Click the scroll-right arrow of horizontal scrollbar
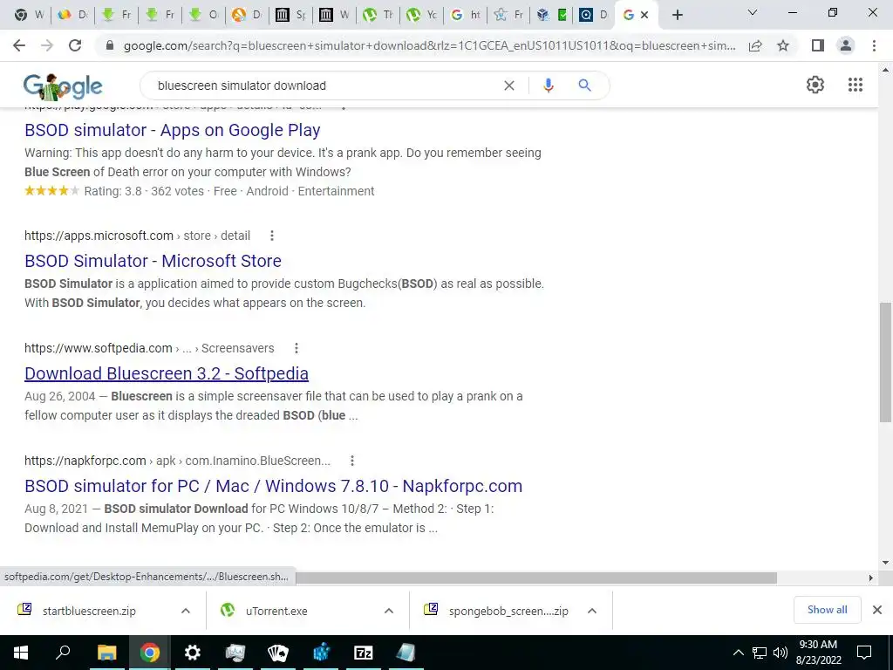This screenshot has height=670, width=893. pyautogui.click(x=871, y=578)
